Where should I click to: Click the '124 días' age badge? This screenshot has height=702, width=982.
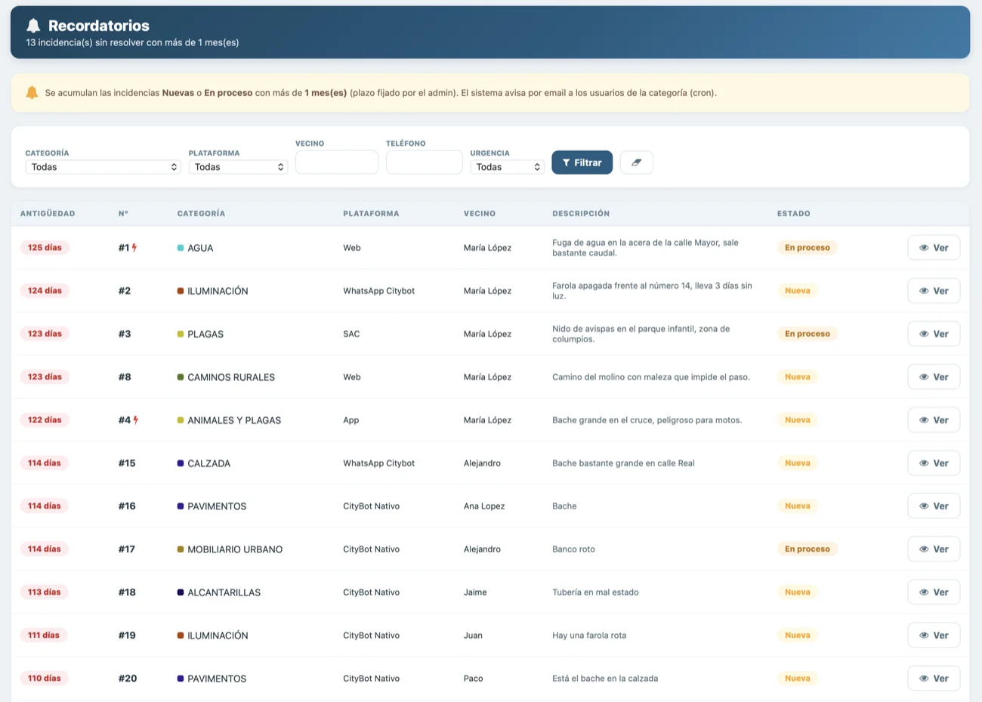point(45,290)
